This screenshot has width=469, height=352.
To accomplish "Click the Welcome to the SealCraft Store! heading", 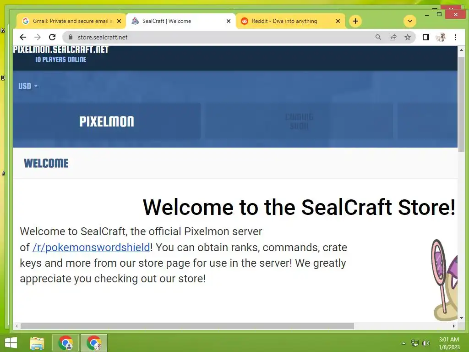I will (x=299, y=207).
